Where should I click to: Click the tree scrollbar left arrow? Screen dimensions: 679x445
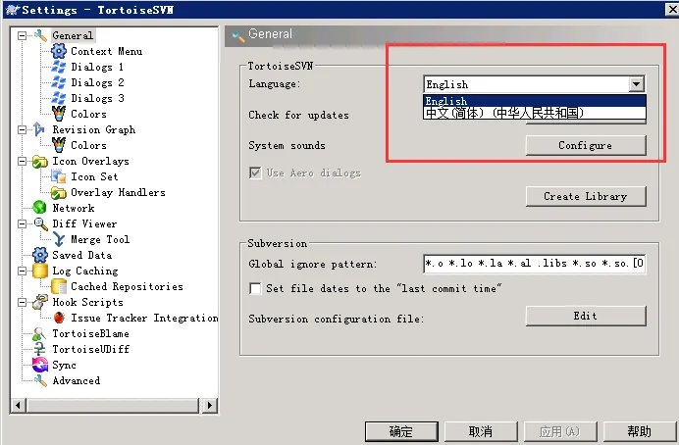(18, 405)
